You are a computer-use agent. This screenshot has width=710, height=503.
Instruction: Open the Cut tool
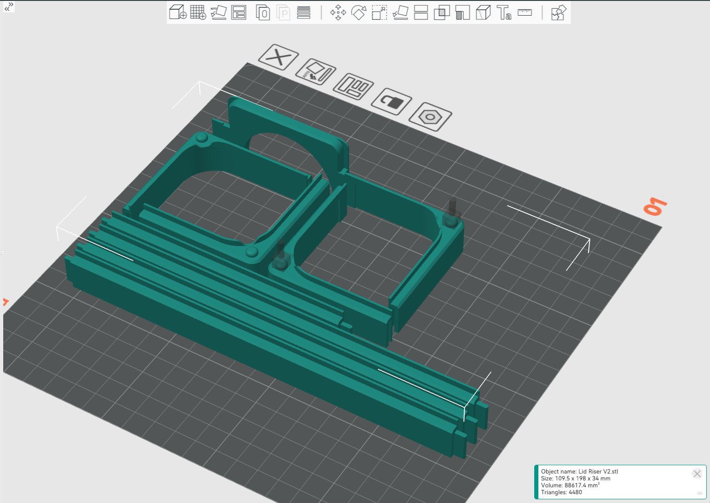point(421,12)
